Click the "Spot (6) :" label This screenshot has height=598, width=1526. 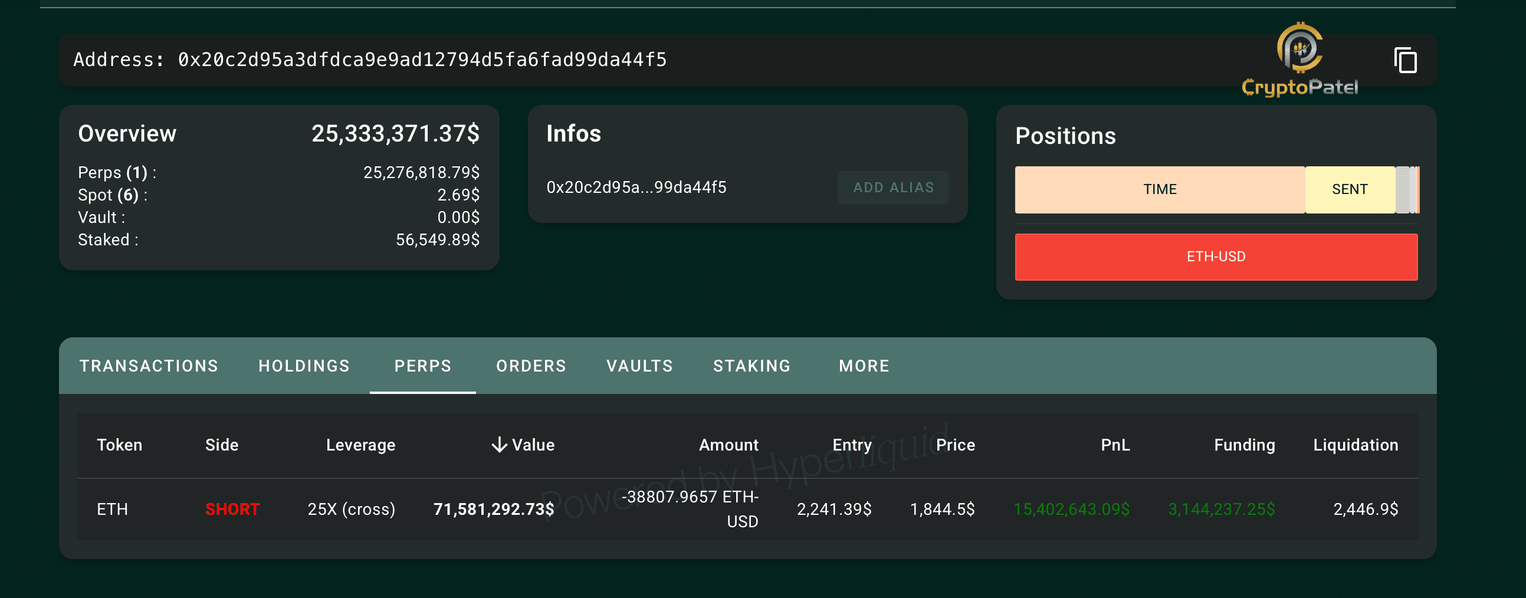pyautogui.click(x=113, y=195)
